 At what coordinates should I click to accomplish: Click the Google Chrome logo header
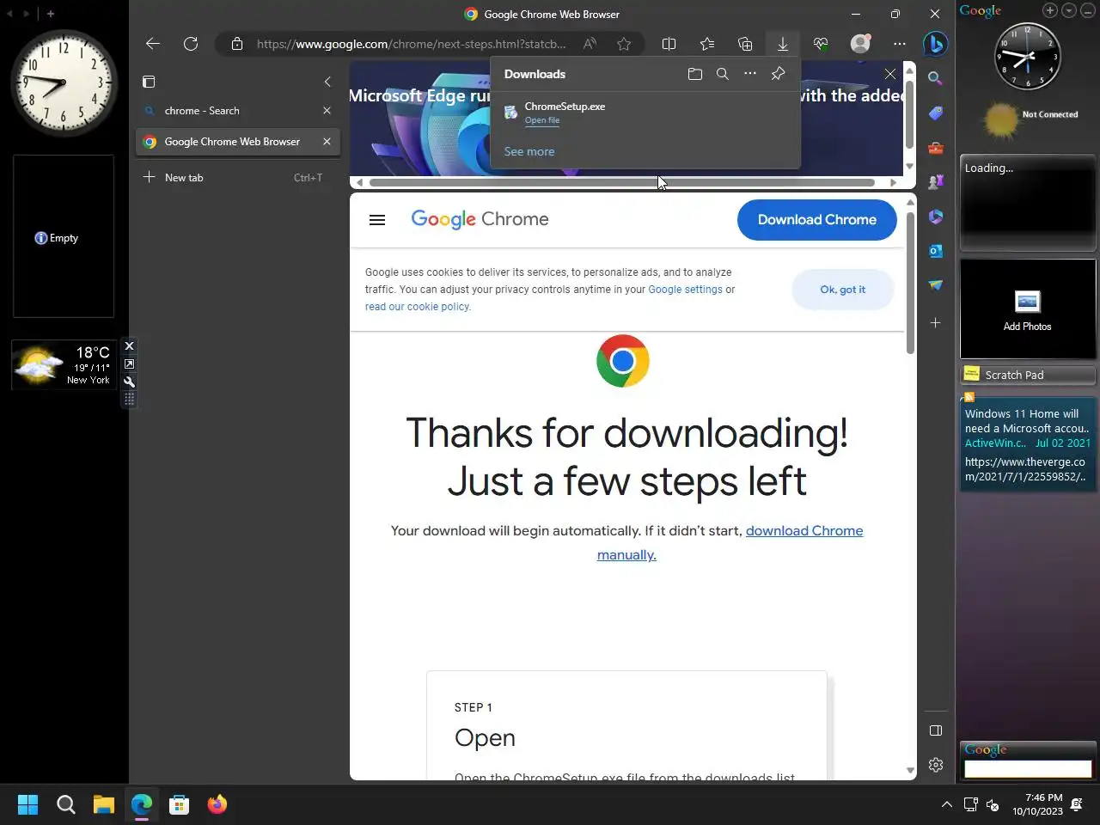(480, 220)
